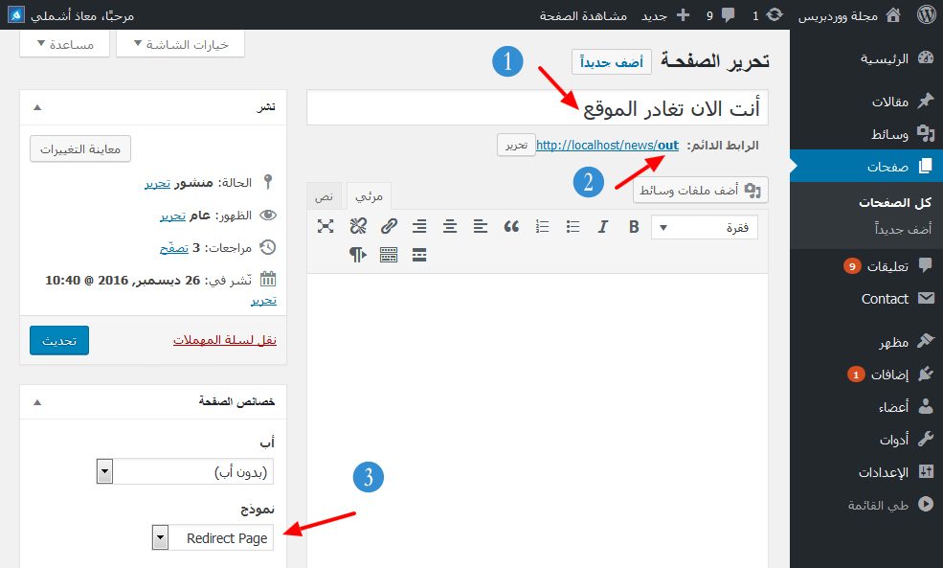Click Add New page button next to title

tap(612, 62)
